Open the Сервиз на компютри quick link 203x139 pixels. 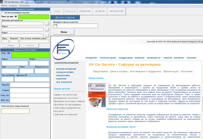pos(65,95)
